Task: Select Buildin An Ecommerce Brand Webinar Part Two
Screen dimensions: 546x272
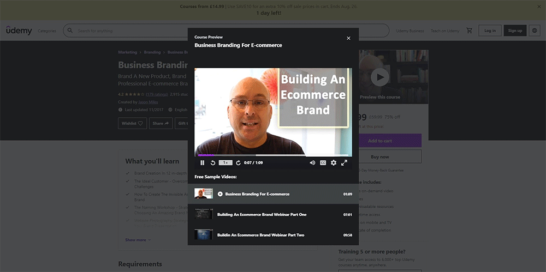Action: pos(260,235)
